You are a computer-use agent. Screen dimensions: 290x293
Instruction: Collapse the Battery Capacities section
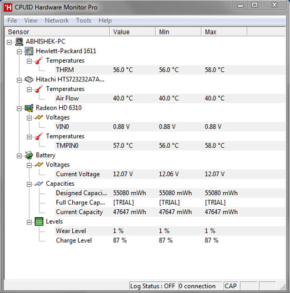point(29,184)
